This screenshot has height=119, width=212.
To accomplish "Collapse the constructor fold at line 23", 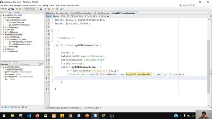I will click(x=52, y=67).
